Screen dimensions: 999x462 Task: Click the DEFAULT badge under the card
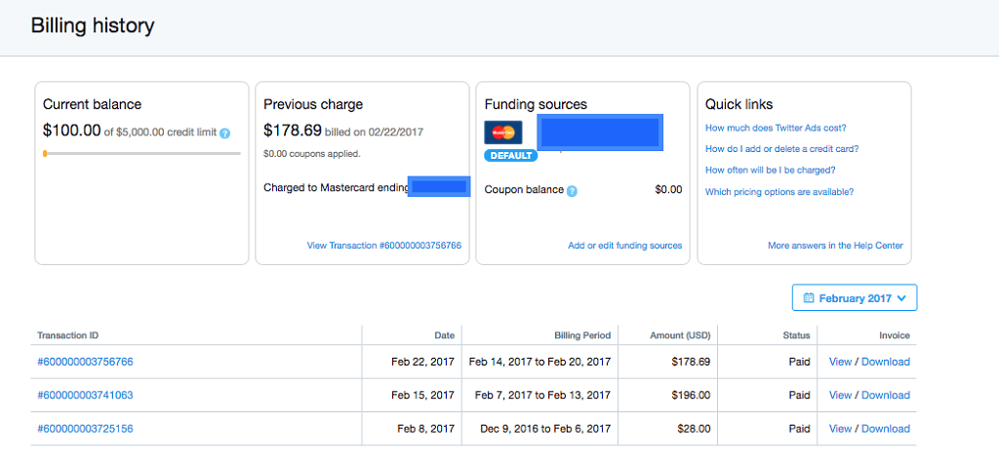510,156
